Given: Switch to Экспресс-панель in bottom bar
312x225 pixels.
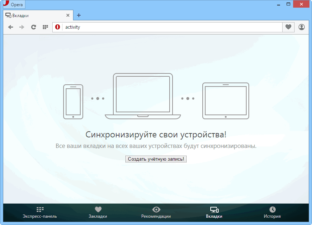Looking at the screenshot, I should click(40, 212).
